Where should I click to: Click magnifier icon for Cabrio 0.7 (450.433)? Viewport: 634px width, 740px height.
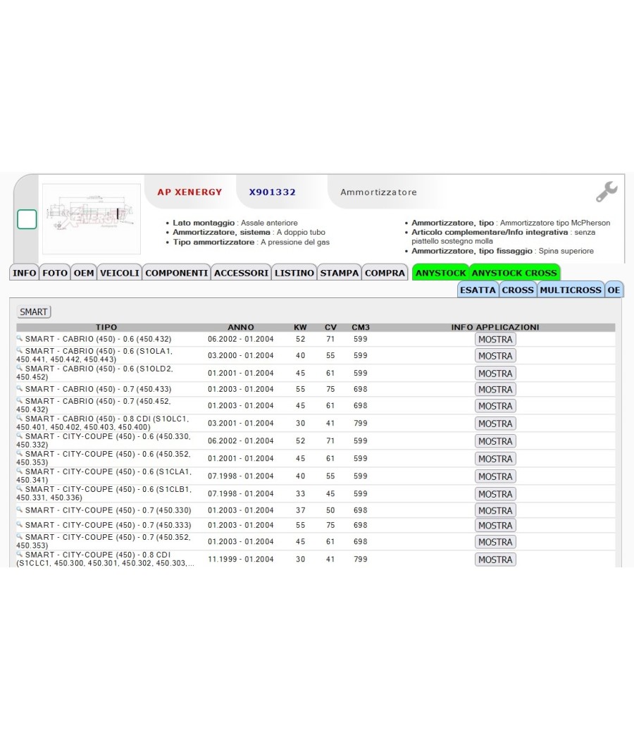pyautogui.click(x=19, y=388)
